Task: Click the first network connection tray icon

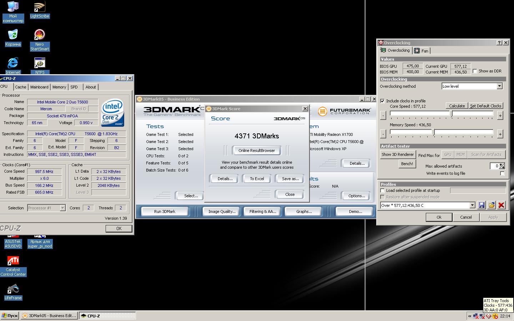Action: point(475,316)
